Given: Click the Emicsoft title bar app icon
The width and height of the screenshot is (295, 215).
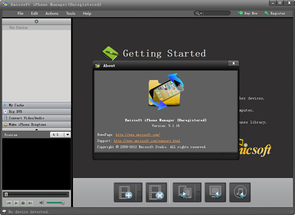Looking at the screenshot, I should [x=5, y=4].
